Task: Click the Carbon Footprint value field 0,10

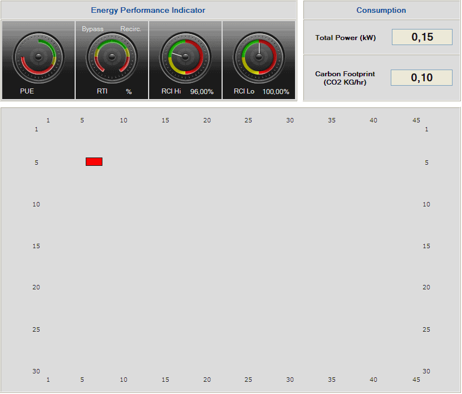Action: click(421, 78)
